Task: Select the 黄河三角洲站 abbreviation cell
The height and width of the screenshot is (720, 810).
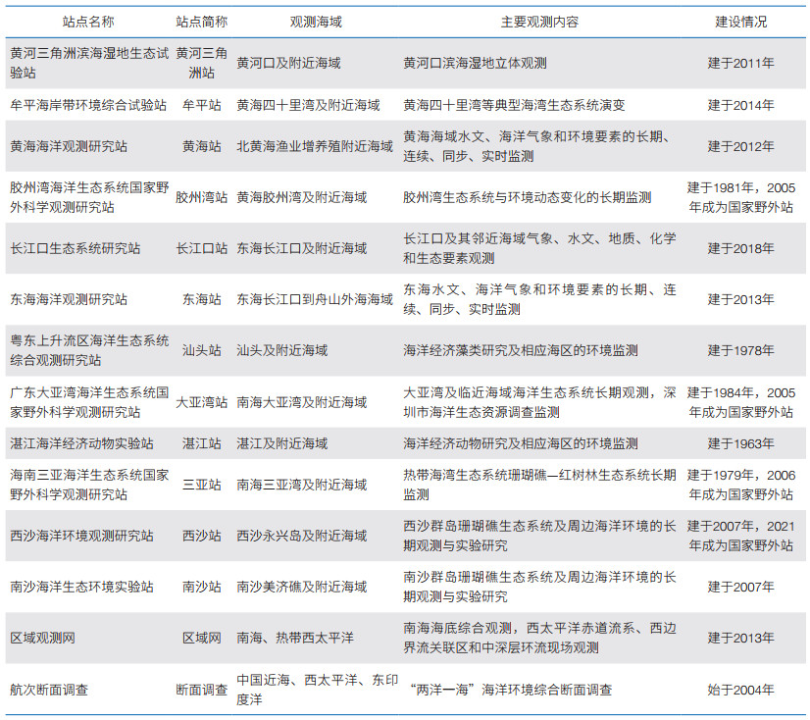Action: (201, 63)
